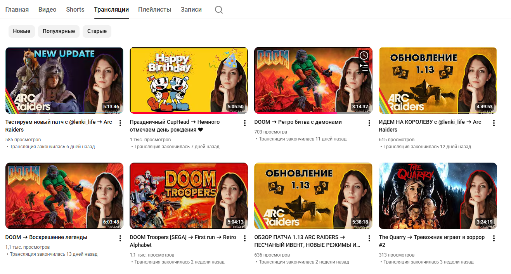Image resolution: width=511 pixels, height=274 pixels.
Task: Open the 3:14:37 DOOM stream thumbnail
Action: click(314, 80)
